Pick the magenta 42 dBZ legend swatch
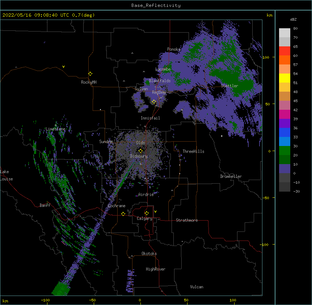Image resolution: width=312 pixels, height=305 pixels. 284,114
